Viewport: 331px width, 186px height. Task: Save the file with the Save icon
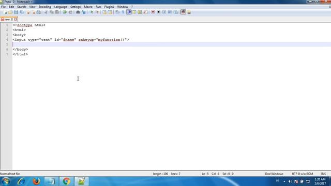[16, 12]
